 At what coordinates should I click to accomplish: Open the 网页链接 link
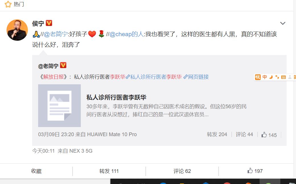[196, 77]
